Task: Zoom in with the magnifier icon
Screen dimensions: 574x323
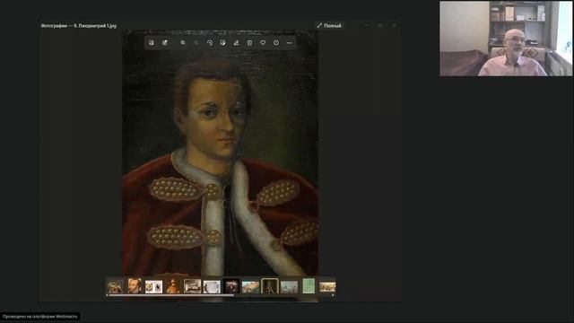Action: tap(183, 43)
